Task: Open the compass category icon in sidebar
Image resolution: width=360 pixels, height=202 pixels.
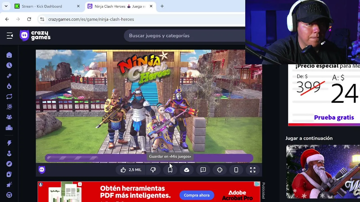Action: [9, 164]
